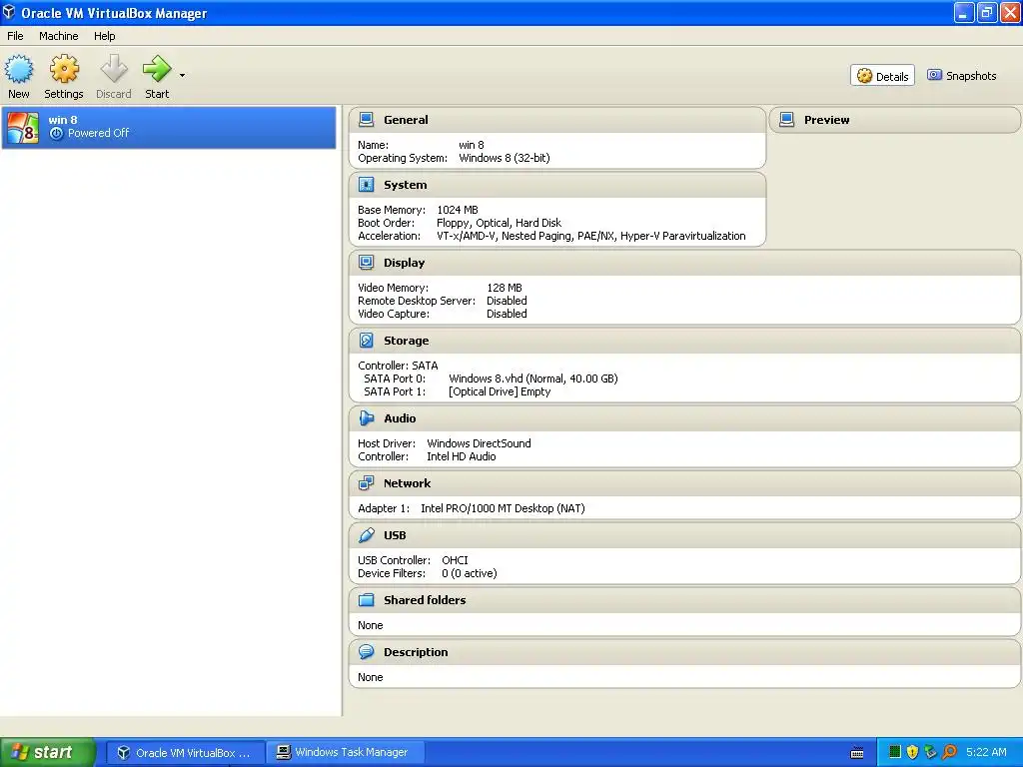
Task: Click the Preview header text
Action: [x=826, y=120]
